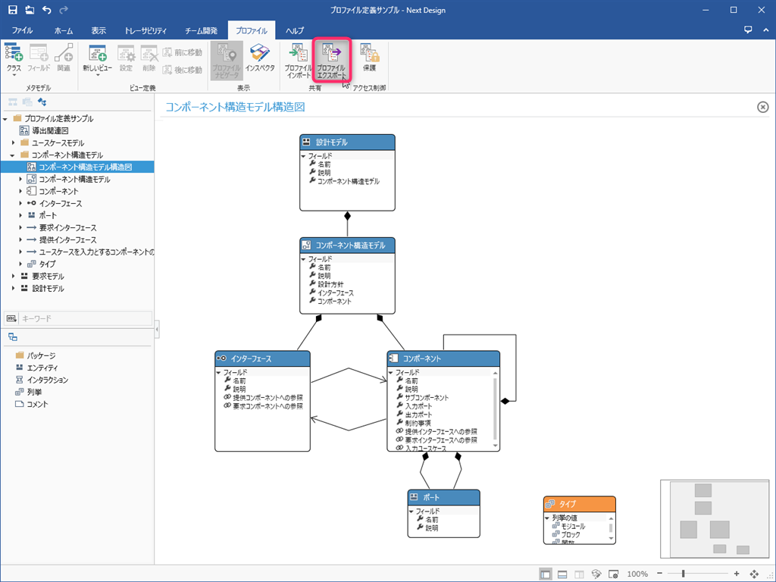Expand the ユースケースモデル tree node
Viewport: 776px width, 582px height.
pos(14,143)
